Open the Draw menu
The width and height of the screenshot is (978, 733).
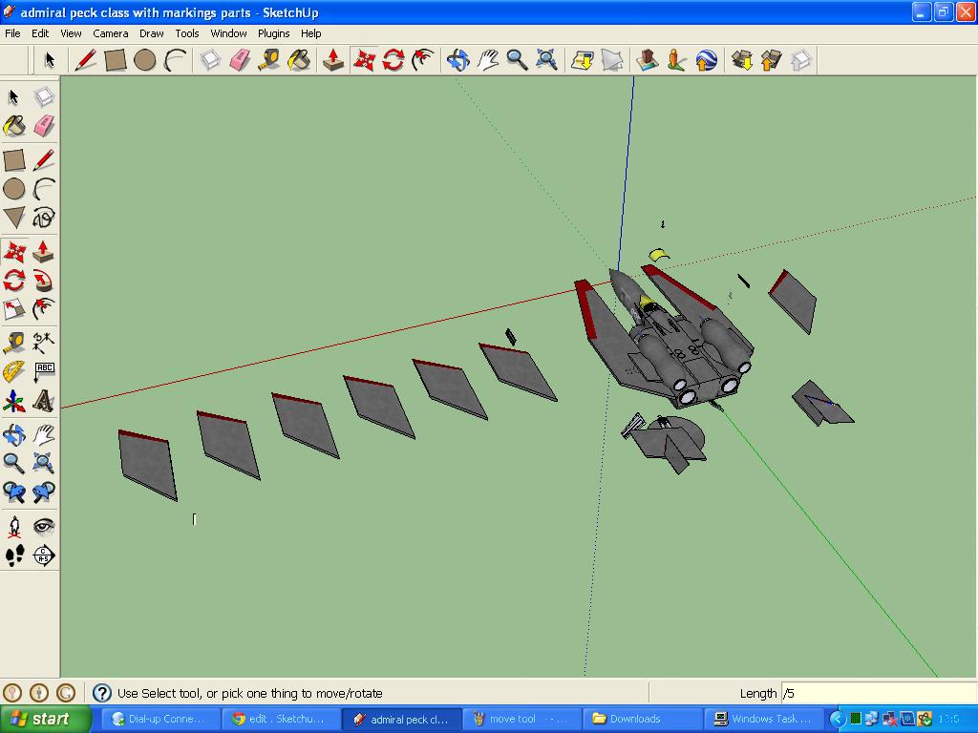click(x=151, y=32)
